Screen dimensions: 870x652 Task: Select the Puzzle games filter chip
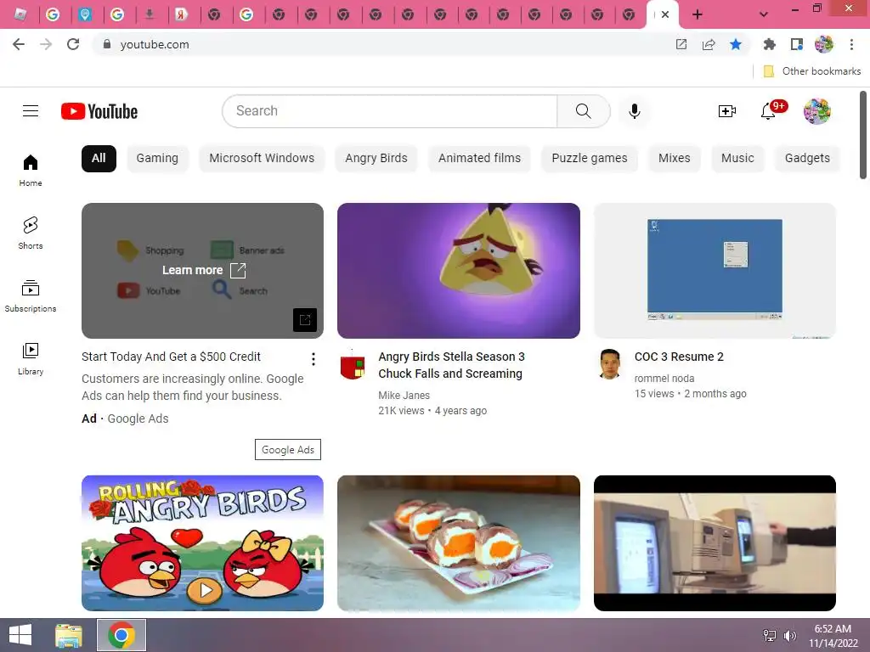click(x=590, y=159)
